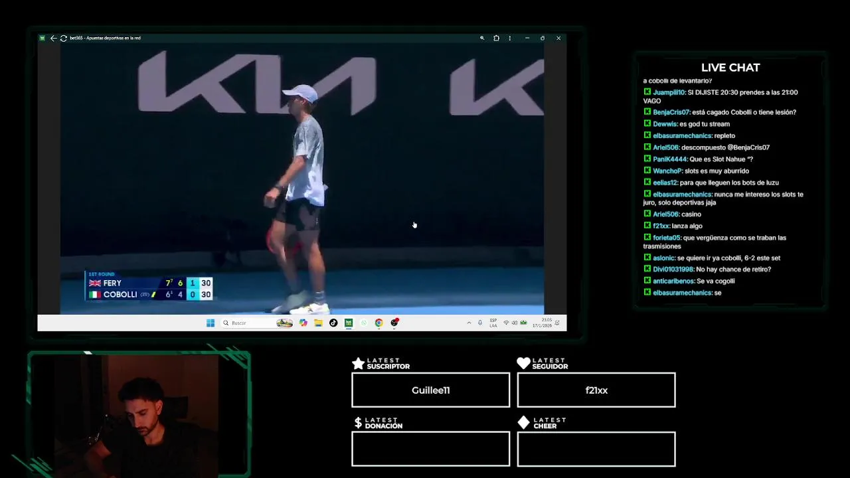Close the bet365 window
This screenshot has height=478, width=850.
[558, 38]
